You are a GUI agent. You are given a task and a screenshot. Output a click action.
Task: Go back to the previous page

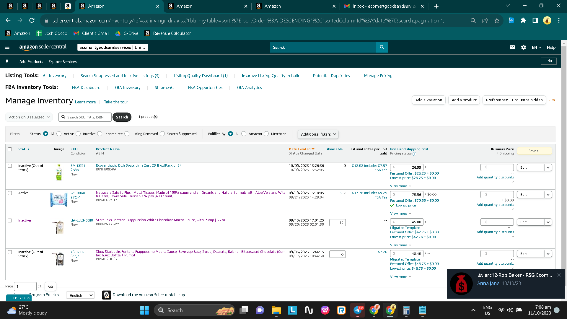click(8, 20)
